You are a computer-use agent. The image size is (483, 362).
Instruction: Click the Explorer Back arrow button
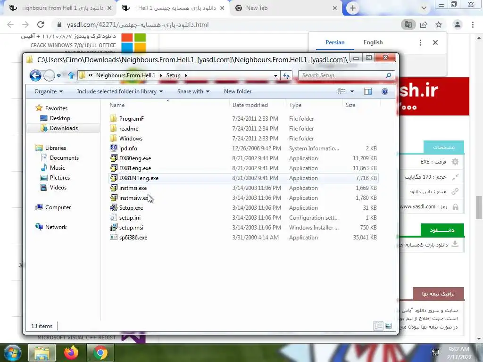(x=35, y=75)
